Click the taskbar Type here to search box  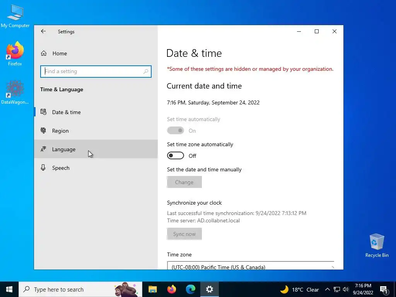(80, 289)
